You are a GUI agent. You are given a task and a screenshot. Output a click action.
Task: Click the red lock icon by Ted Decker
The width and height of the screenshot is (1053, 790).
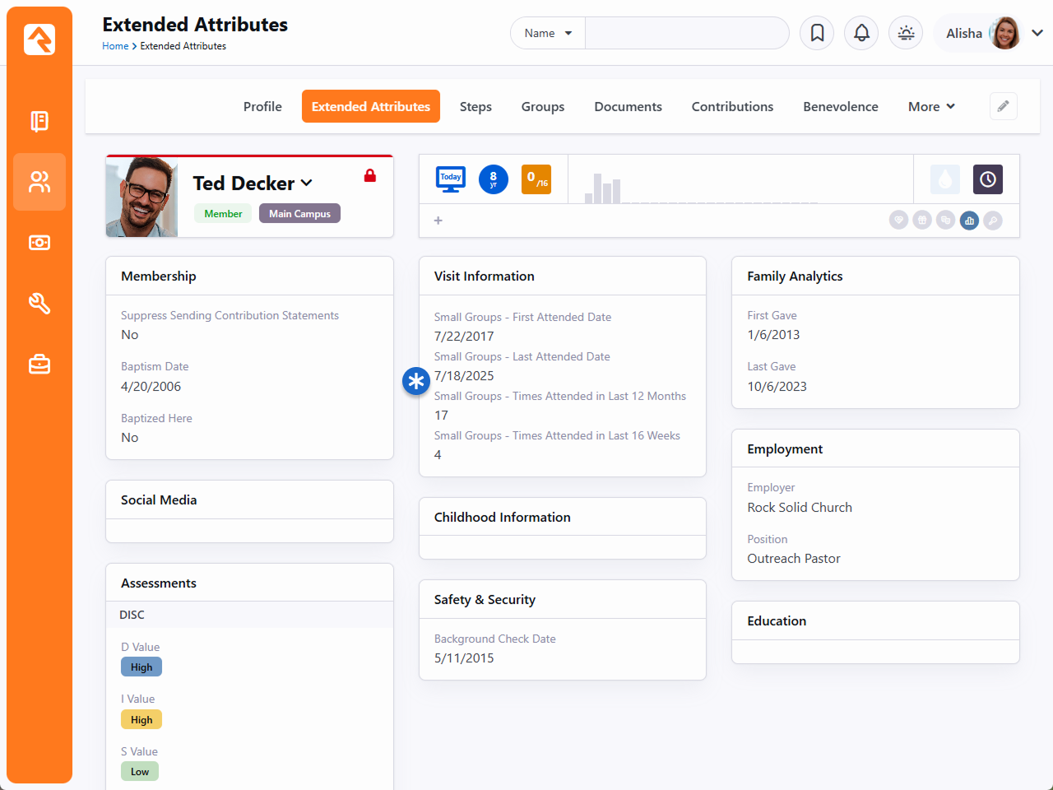coord(370,176)
